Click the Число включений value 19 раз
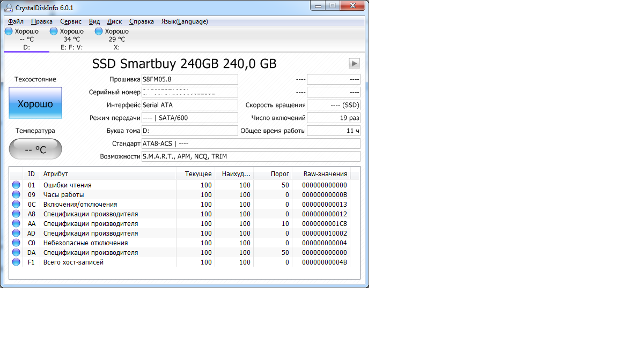 coord(334,118)
